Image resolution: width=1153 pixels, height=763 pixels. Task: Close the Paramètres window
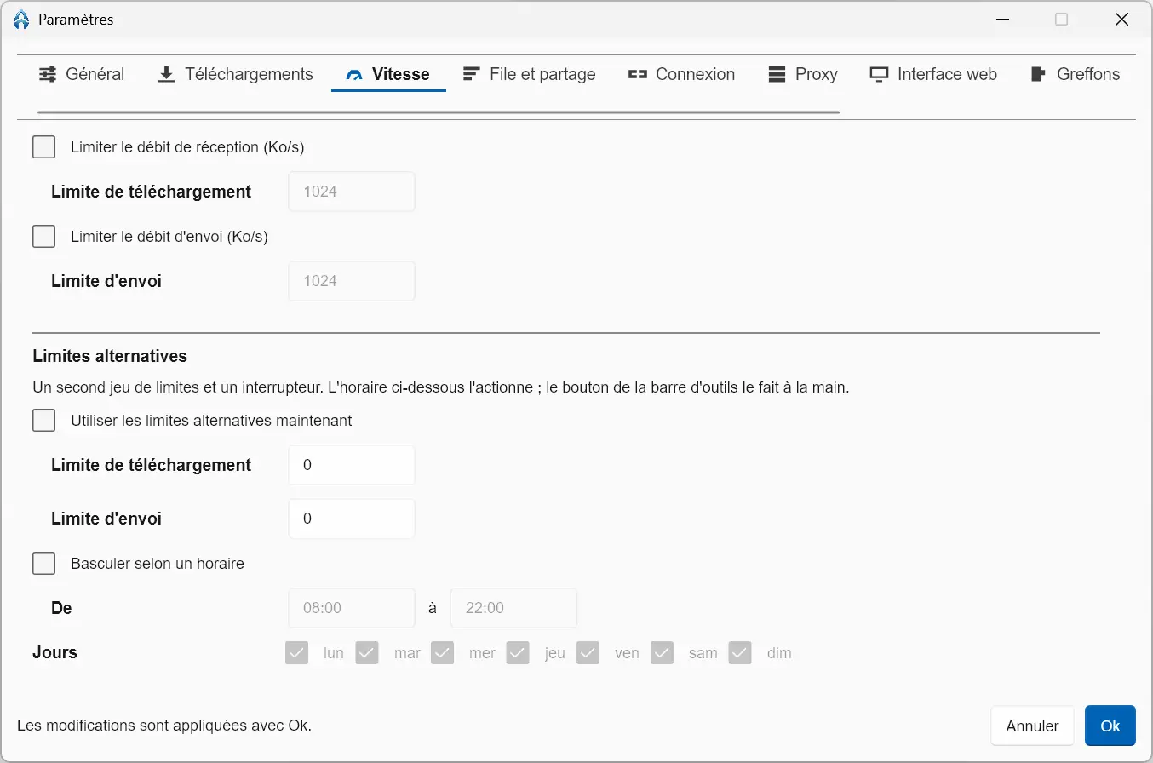[1121, 20]
